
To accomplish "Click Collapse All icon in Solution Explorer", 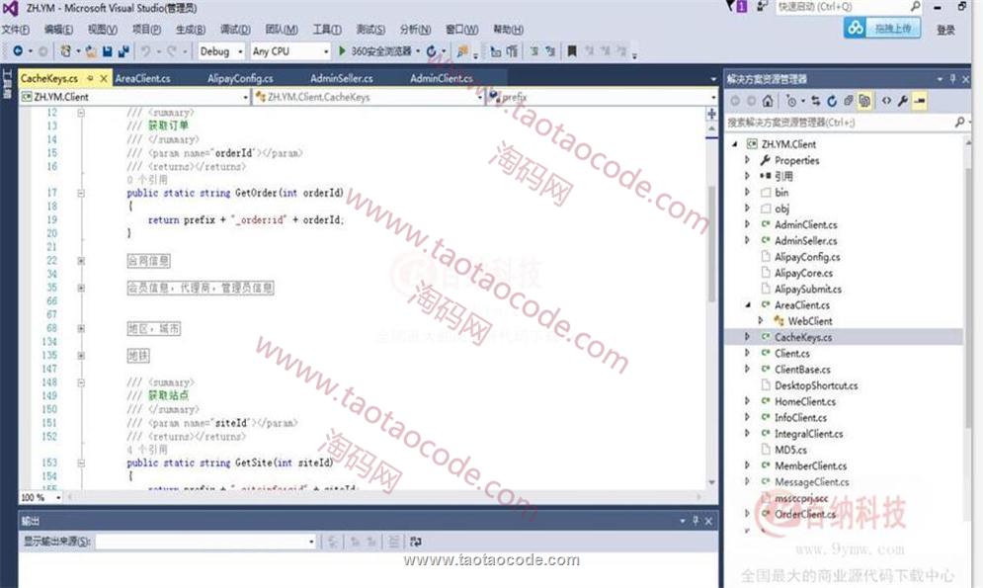I will tap(849, 101).
